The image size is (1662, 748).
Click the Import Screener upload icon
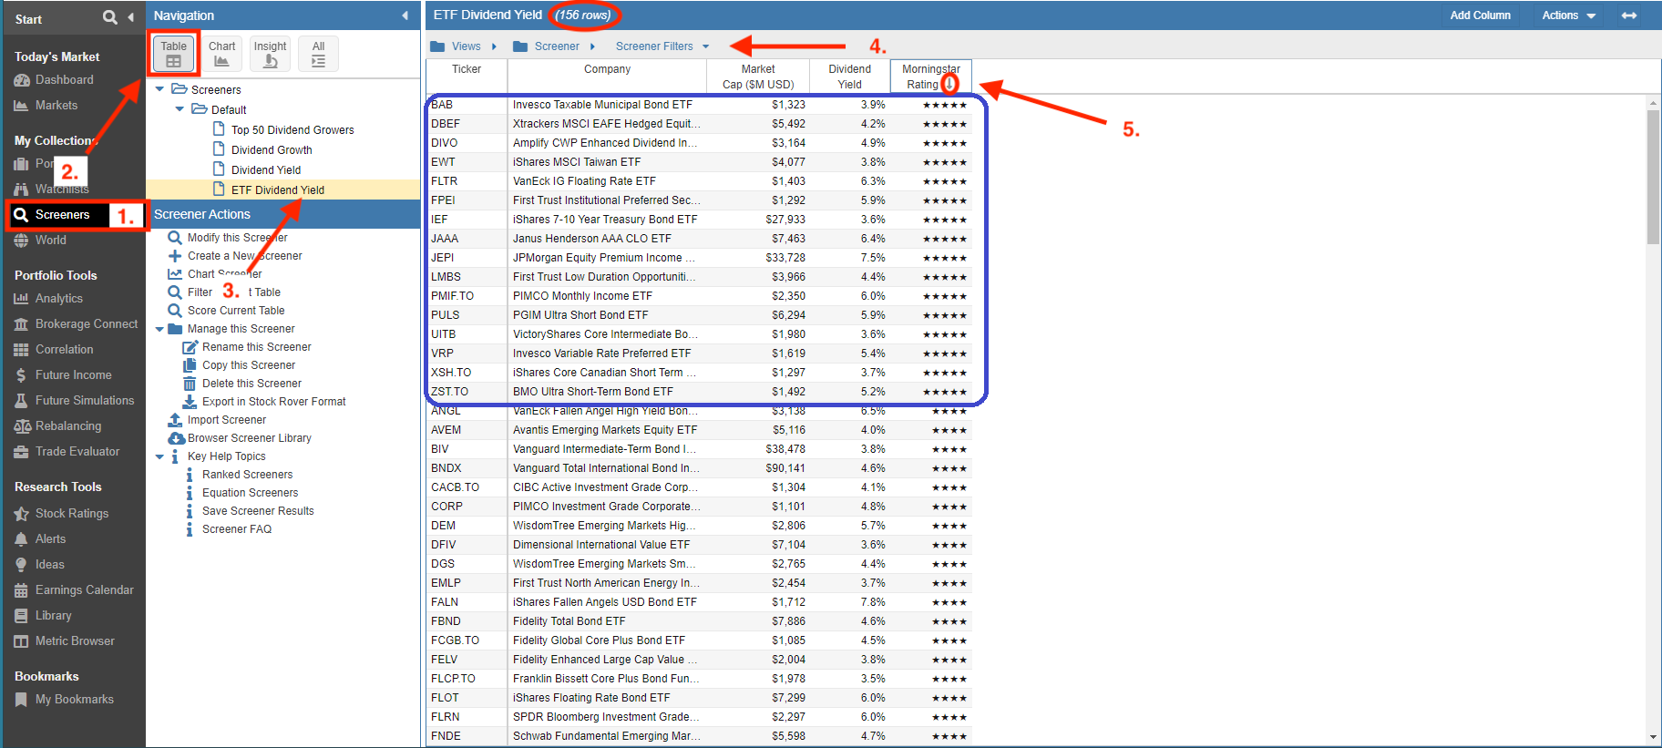pos(175,420)
